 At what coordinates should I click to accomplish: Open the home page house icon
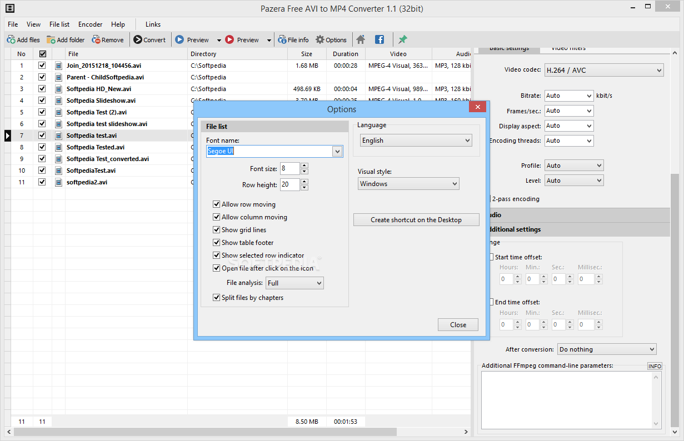361,40
